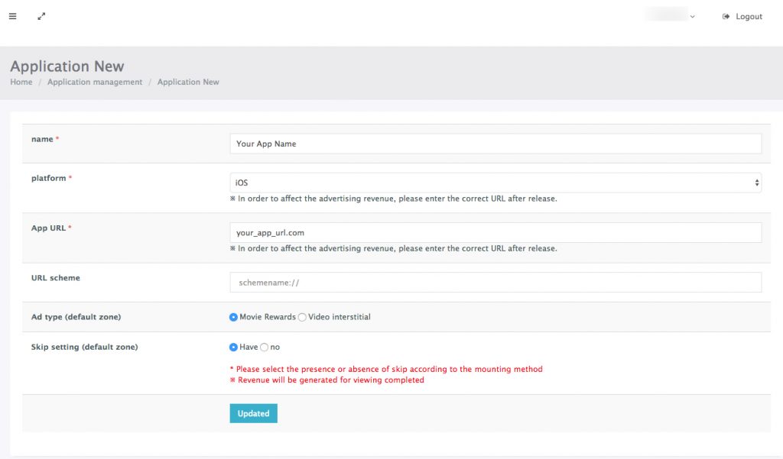The width and height of the screenshot is (783, 459).
Task: Click the logout arrow icon
Action: 726,17
